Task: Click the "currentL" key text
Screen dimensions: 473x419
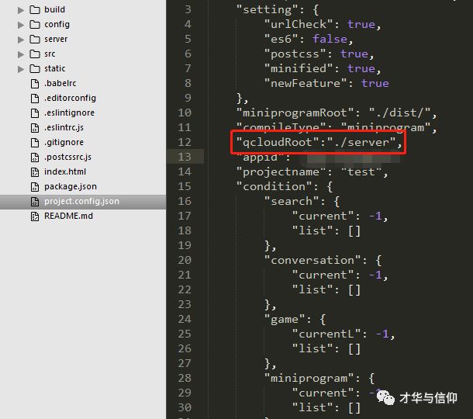Action: tap(326, 334)
